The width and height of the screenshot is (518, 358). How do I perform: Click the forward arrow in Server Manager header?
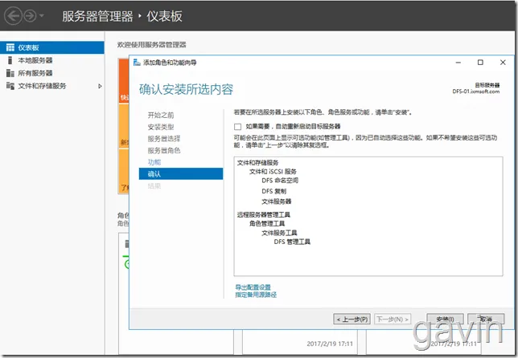30,15
